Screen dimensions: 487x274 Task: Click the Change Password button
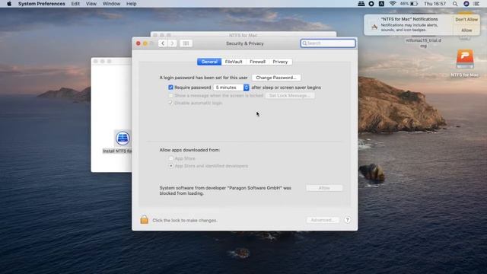[x=276, y=78]
